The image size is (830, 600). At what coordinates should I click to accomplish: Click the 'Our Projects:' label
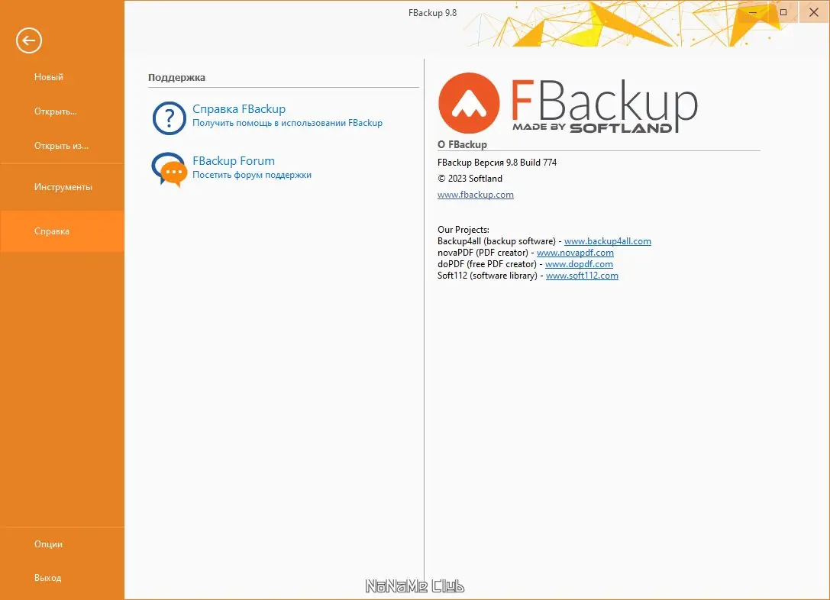click(463, 230)
